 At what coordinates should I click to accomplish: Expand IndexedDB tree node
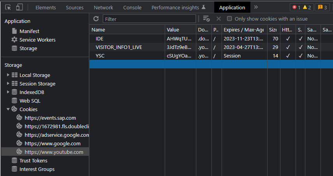tap(8, 92)
